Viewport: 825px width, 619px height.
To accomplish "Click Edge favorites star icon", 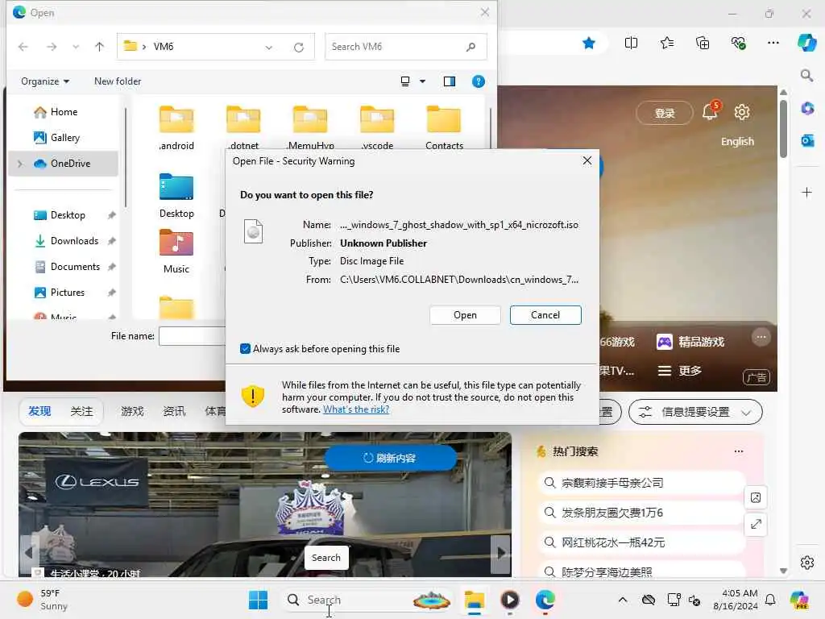I will (589, 44).
